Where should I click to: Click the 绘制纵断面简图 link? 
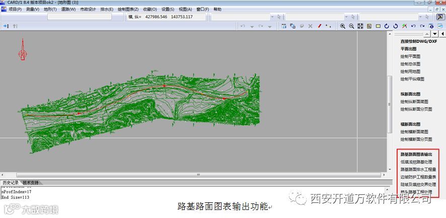point(414,101)
